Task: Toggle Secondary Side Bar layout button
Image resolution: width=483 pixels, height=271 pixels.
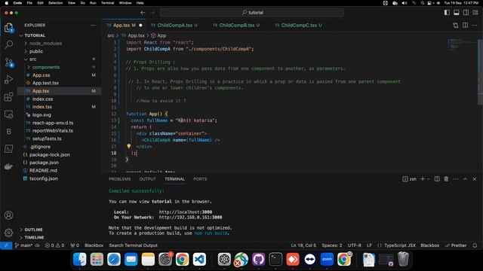Action: click(x=466, y=13)
